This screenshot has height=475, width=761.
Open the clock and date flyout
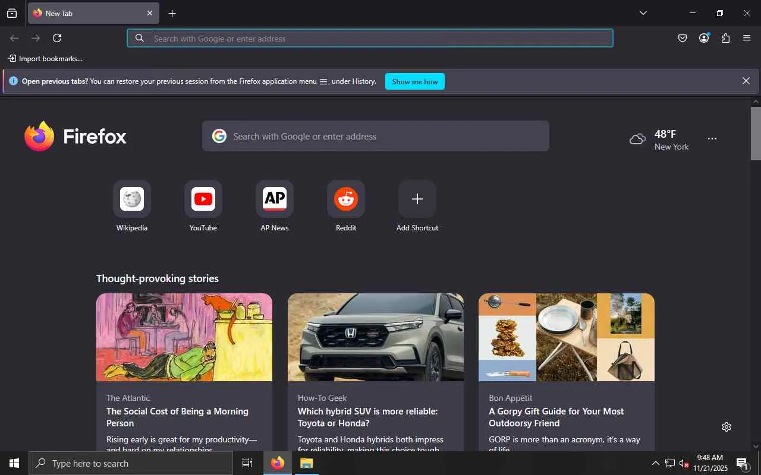tap(710, 463)
